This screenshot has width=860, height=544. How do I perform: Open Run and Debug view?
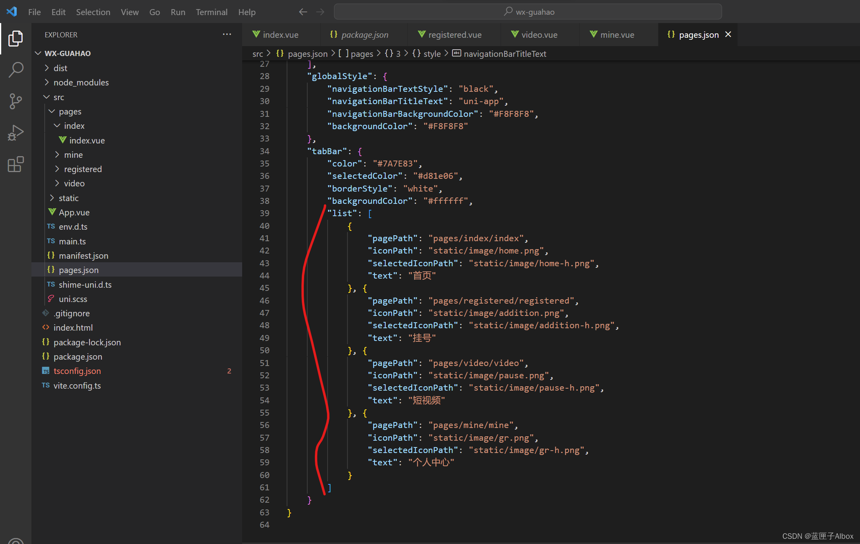(x=16, y=133)
